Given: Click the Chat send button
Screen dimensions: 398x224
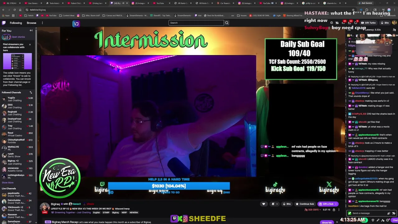Looking at the screenshot, I should tap(395, 220).
